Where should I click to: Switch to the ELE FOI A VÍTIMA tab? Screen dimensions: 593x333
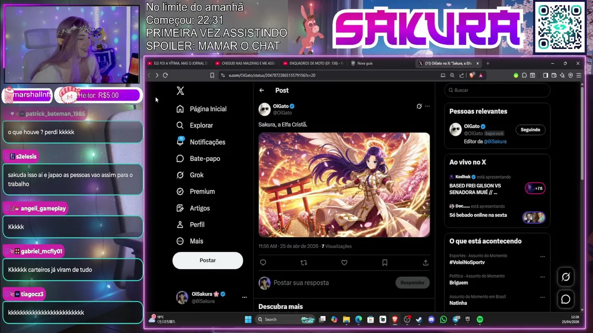tap(178, 63)
